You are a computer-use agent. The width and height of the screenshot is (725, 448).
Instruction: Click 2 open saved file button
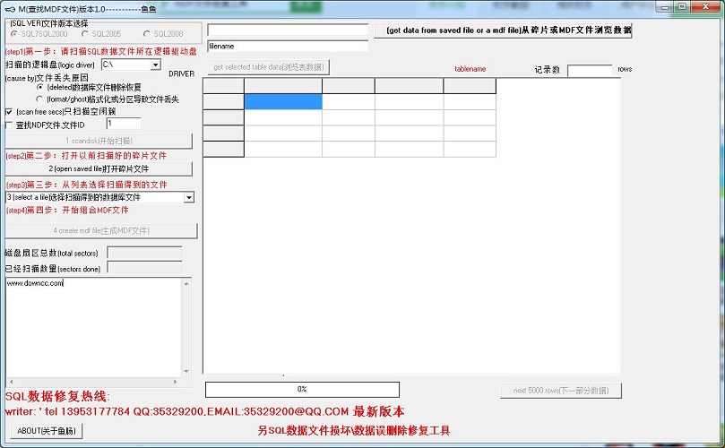pos(99,168)
